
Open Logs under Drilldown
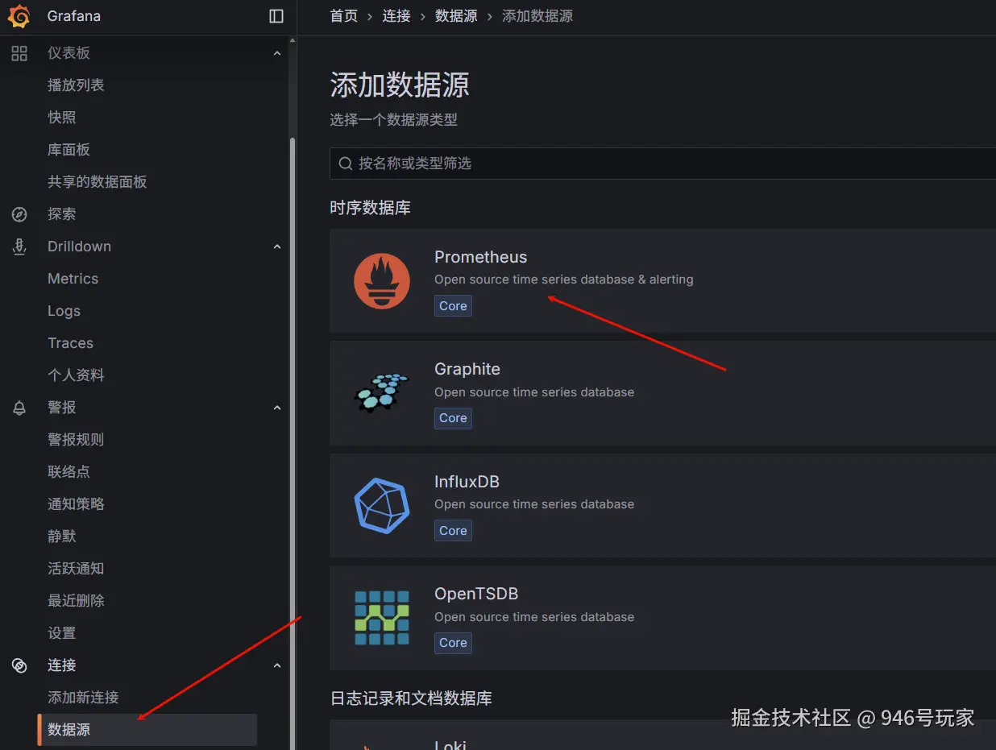(64, 311)
